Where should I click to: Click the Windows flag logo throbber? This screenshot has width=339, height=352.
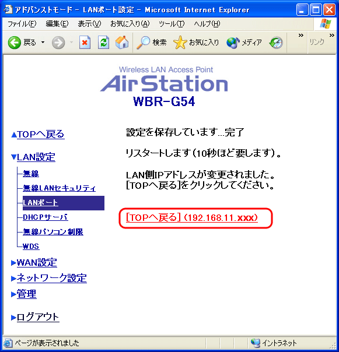coord(326,23)
